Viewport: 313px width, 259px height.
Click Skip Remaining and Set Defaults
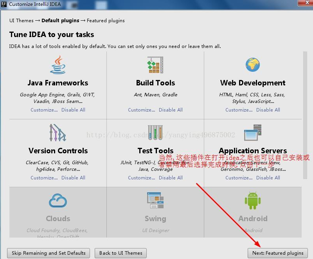click(49, 253)
